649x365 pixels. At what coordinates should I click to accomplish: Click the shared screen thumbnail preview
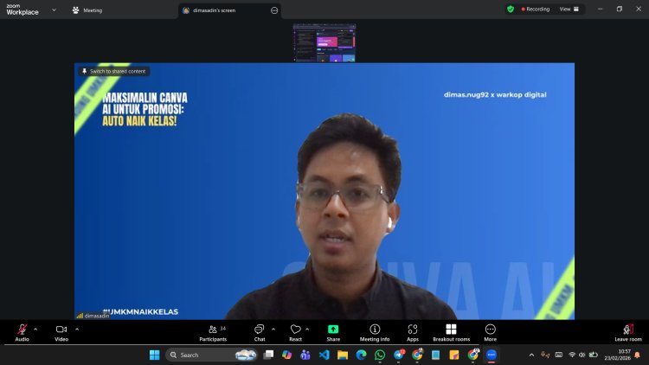click(x=324, y=43)
